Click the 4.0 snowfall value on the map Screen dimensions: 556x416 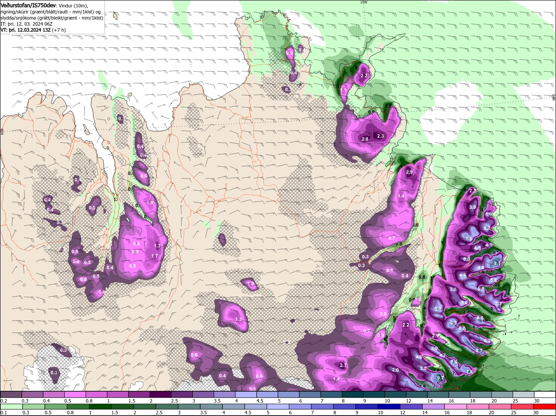pyautogui.click(x=395, y=370)
